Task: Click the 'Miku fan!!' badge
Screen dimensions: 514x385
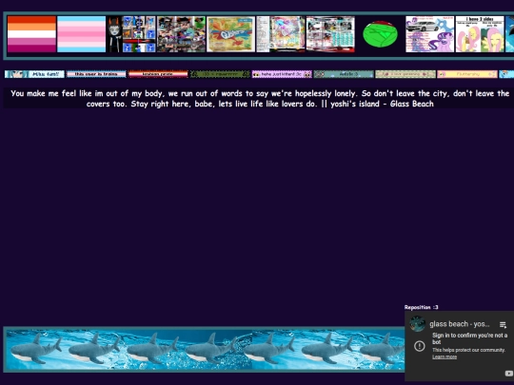Action: coord(34,74)
